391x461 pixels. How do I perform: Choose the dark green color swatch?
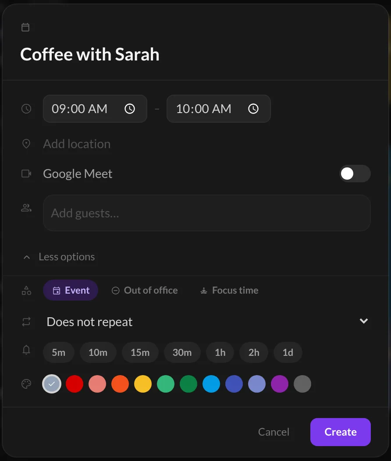point(188,384)
